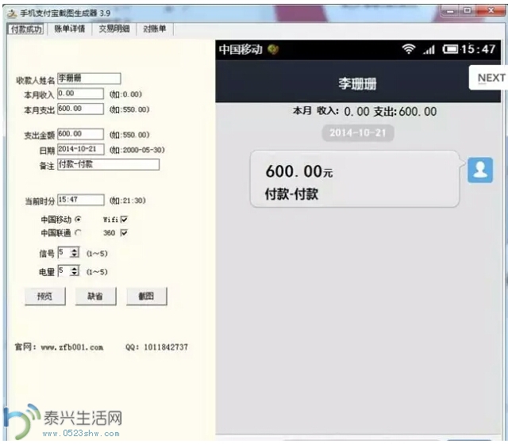Click the NEXT button overlay
Viewport: 508px width, 444px height.
pos(490,78)
